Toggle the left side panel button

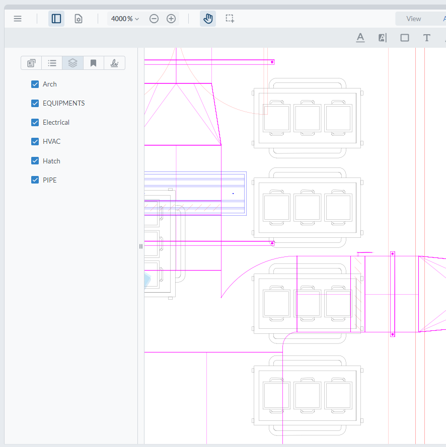(56, 19)
